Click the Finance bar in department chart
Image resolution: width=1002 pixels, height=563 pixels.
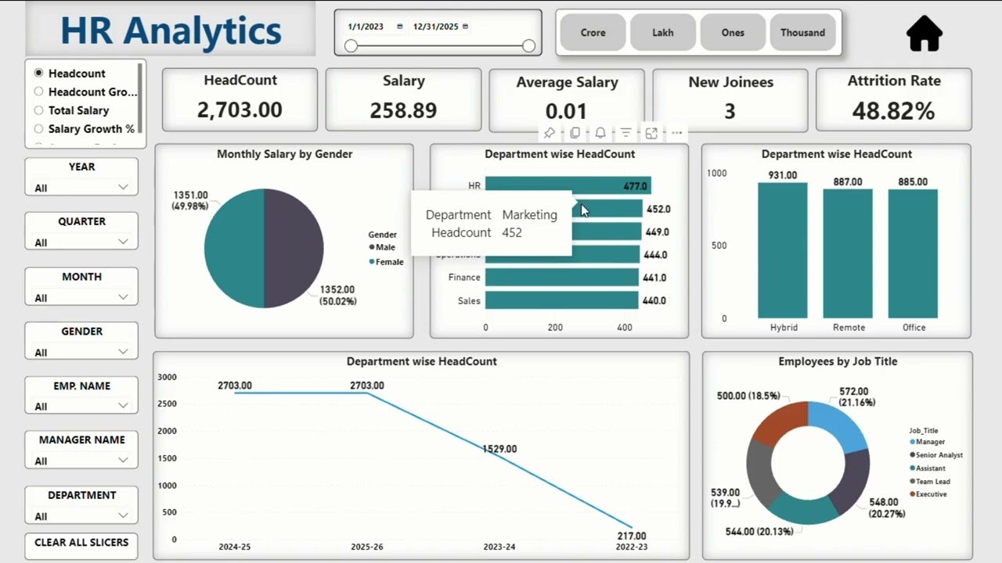coord(562,278)
